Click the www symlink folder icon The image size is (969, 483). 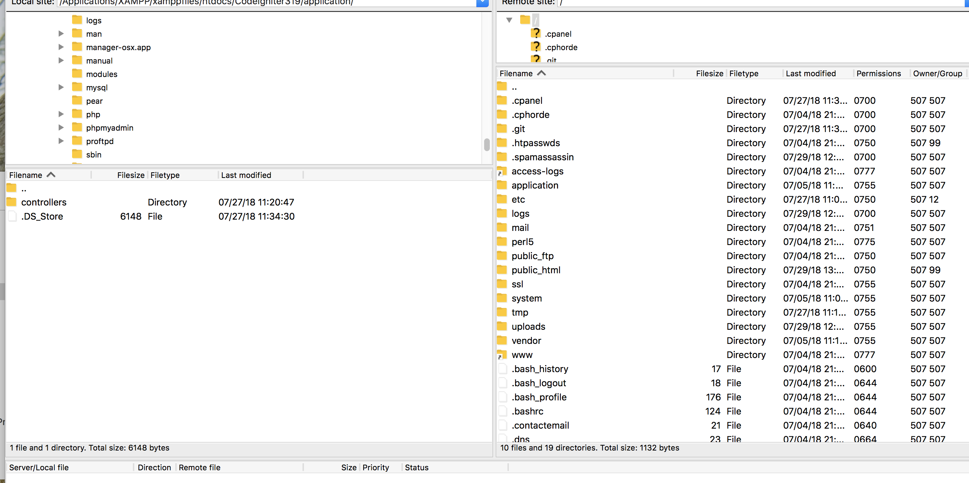502,354
